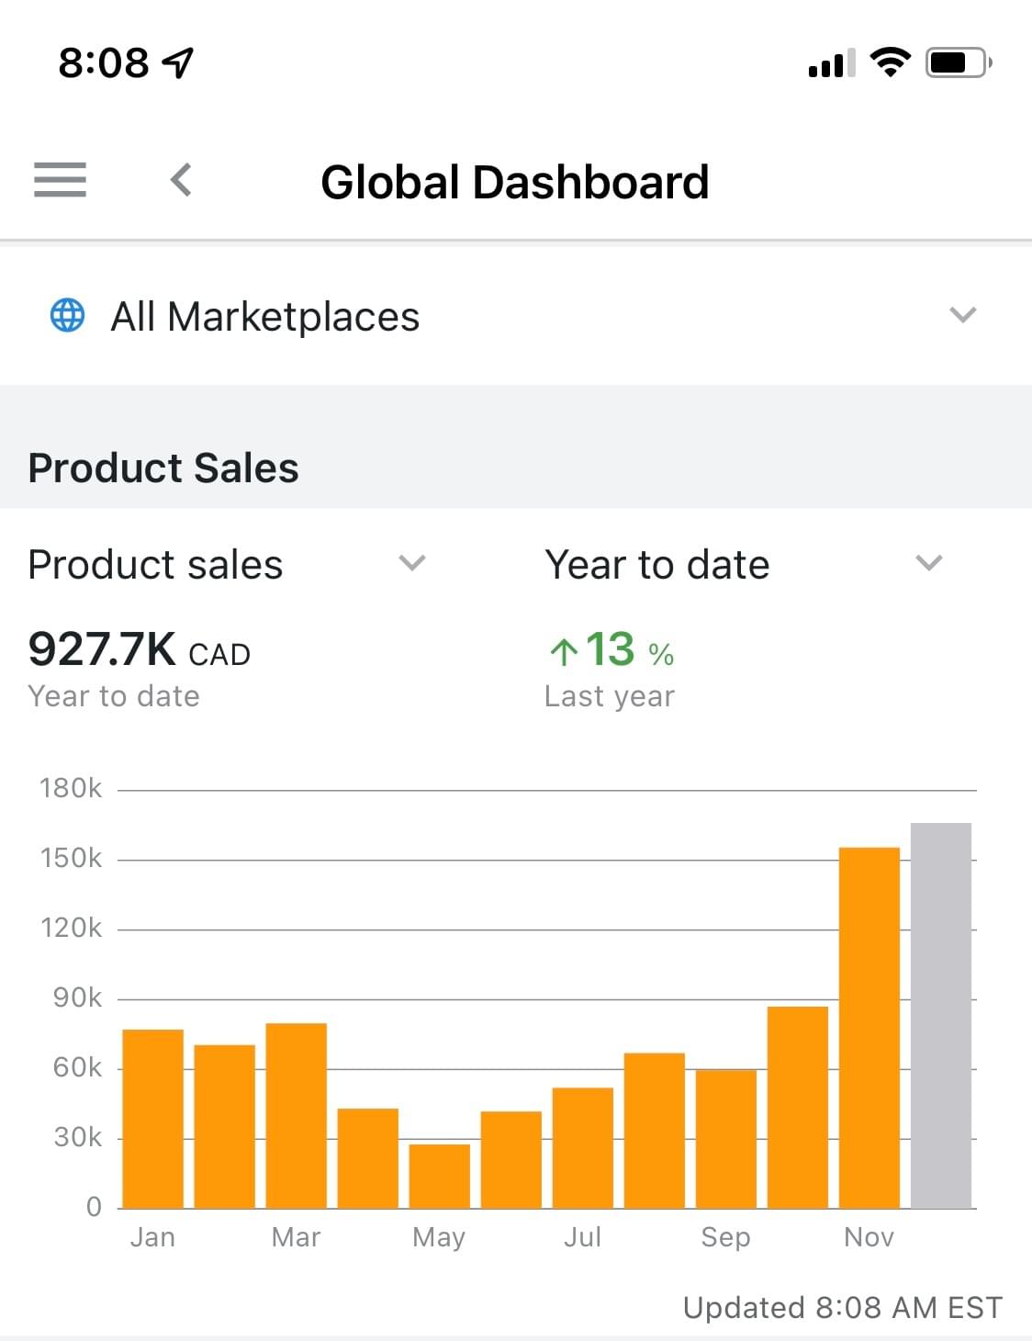Expand the All Marketplaces dropdown chevron
The width and height of the screenshot is (1032, 1341).
point(962,315)
